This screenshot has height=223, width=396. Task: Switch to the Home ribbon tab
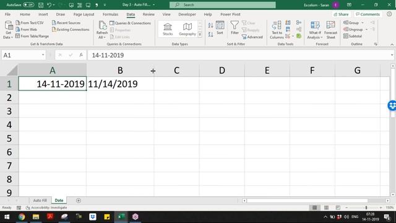click(25, 14)
